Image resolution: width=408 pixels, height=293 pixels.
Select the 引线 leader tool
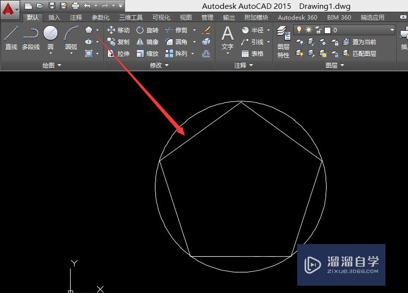pyautogui.click(x=253, y=42)
